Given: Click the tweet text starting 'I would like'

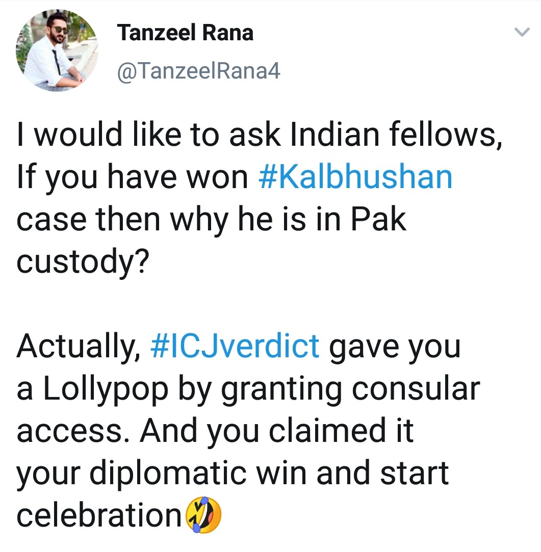Looking at the screenshot, I should [259, 198].
